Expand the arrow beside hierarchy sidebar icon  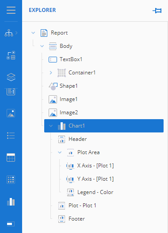coord(16,33)
